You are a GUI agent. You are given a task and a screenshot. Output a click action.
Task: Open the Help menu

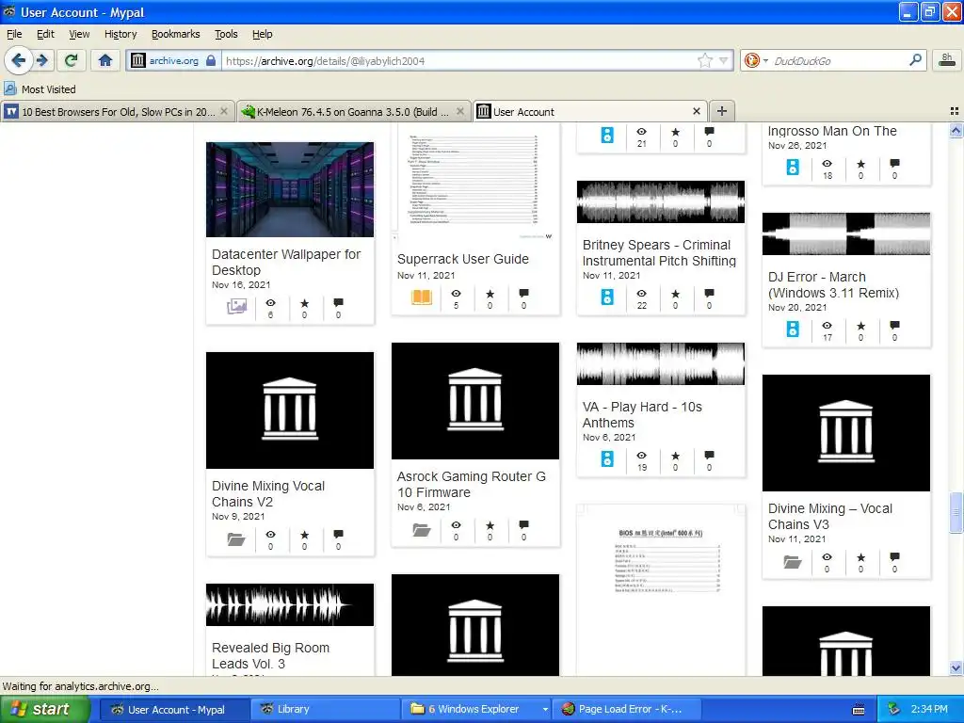click(263, 34)
